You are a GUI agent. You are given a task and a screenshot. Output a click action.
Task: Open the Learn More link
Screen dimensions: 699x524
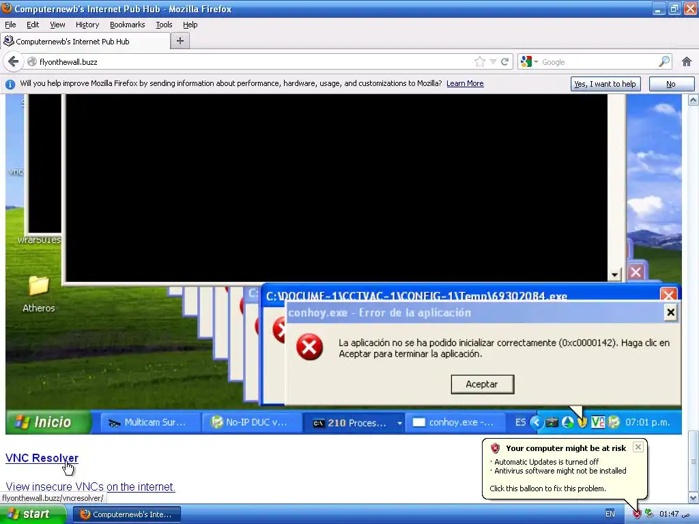[x=465, y=83]
